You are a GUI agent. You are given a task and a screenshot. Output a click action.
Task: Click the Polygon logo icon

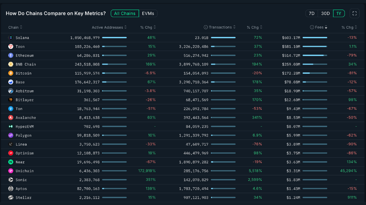click(11, 135)
